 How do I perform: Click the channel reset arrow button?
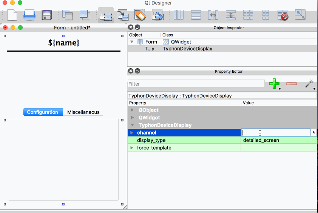[x=313, y=133]
